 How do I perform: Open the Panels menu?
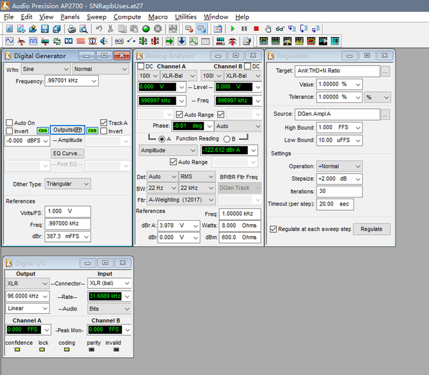point(70,17)
